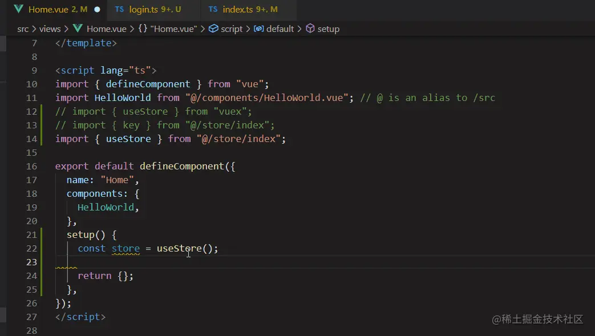Click the Vue icon in the breadcrumb

78,29
